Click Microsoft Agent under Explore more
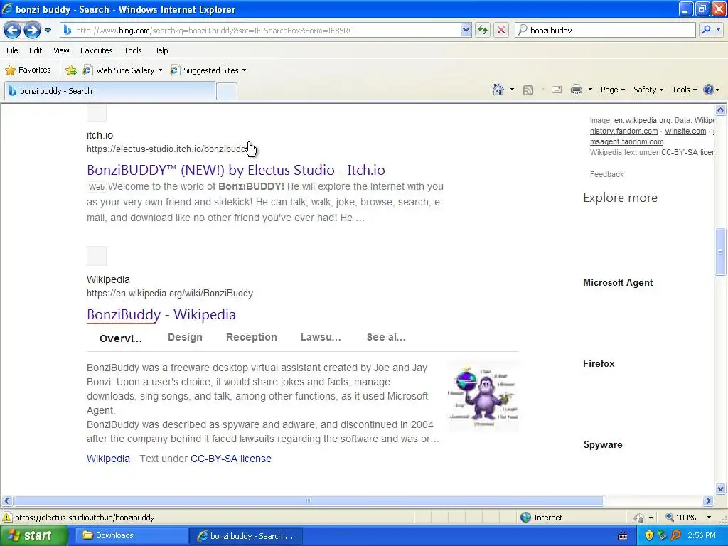This screenshot has width=728, height=546. [x=618, y=283]
